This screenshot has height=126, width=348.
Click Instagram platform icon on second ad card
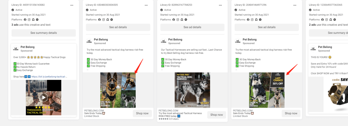[x=103, y=20]
